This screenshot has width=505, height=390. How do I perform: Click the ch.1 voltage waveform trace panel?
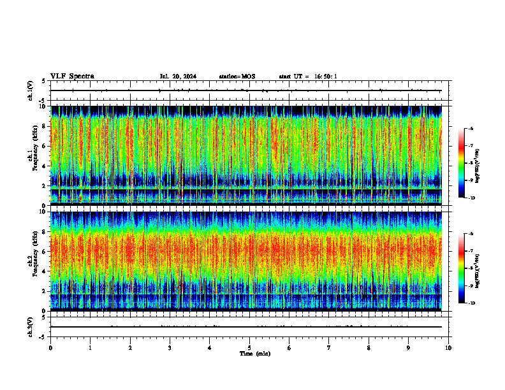click(x=251, y=90)
